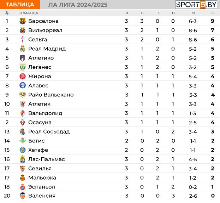
Task: Open the Атлетико team name link
Action: point(41,58)
